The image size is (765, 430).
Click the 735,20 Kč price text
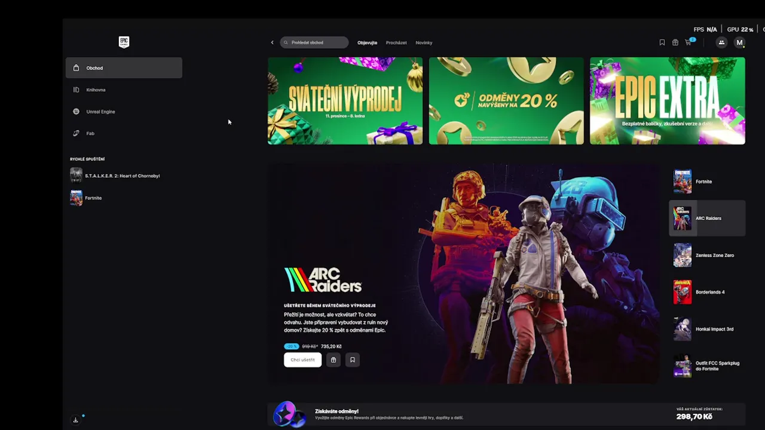331,346
